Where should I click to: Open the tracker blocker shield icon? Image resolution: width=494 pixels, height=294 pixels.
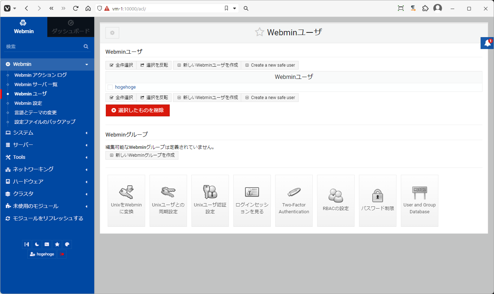100,8
